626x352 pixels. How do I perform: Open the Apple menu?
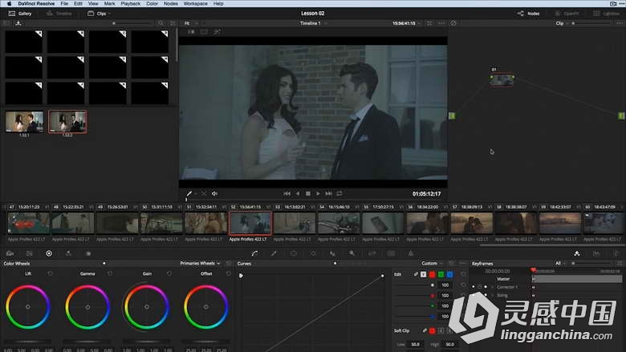point(9,3)
